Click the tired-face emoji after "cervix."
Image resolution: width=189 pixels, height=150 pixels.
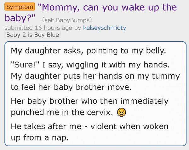click(121, 112)
